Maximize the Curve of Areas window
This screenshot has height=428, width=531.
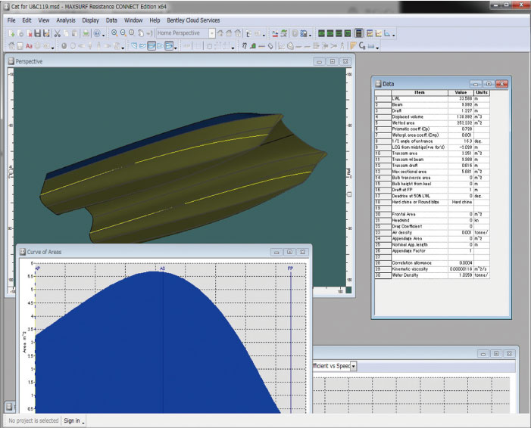(x=289, y=252)
